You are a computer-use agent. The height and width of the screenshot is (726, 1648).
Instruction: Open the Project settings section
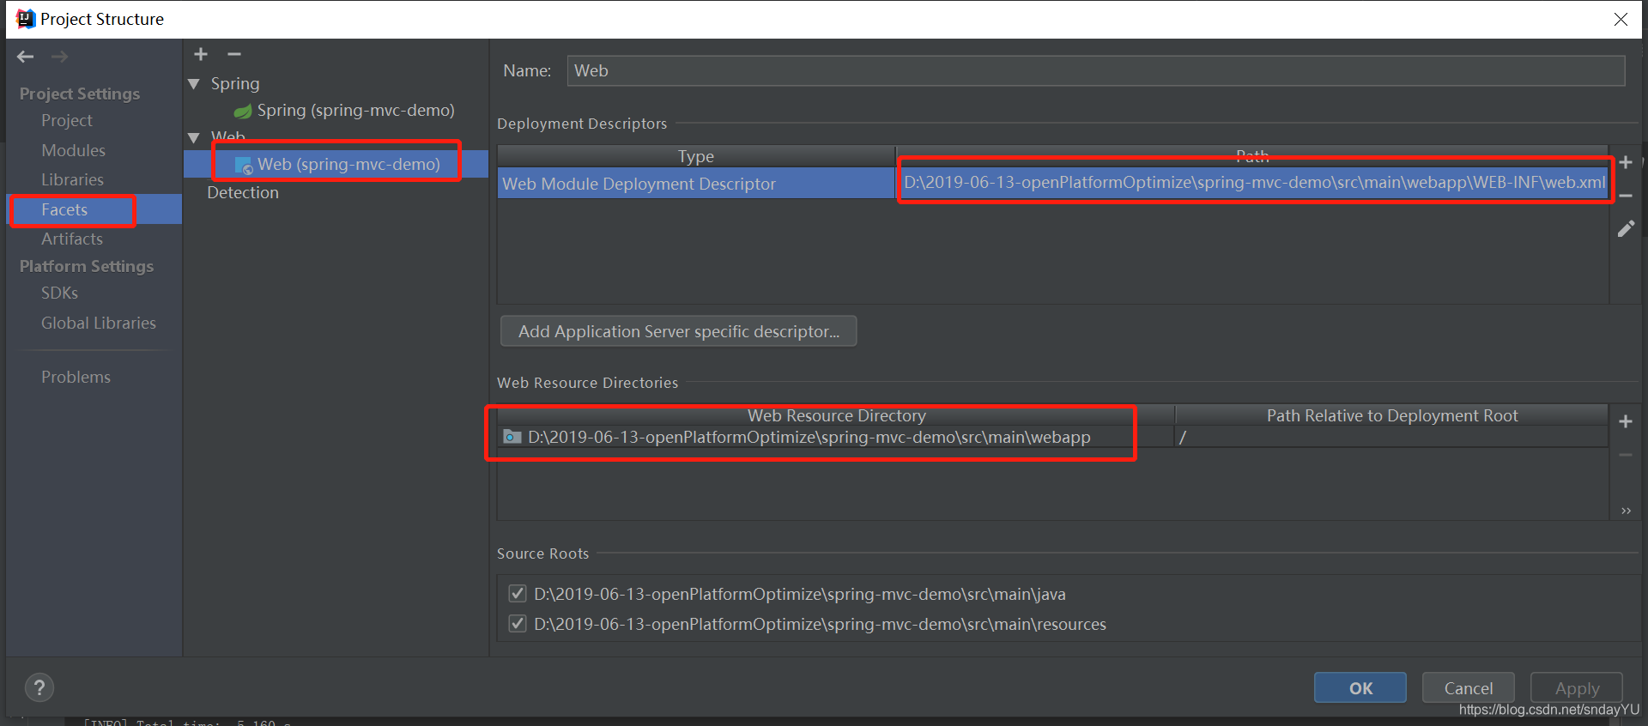[67, 121]
